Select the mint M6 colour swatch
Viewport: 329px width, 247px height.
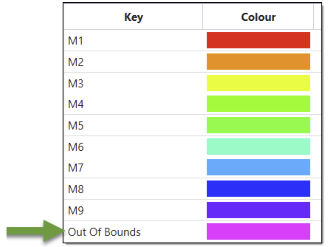258,147
